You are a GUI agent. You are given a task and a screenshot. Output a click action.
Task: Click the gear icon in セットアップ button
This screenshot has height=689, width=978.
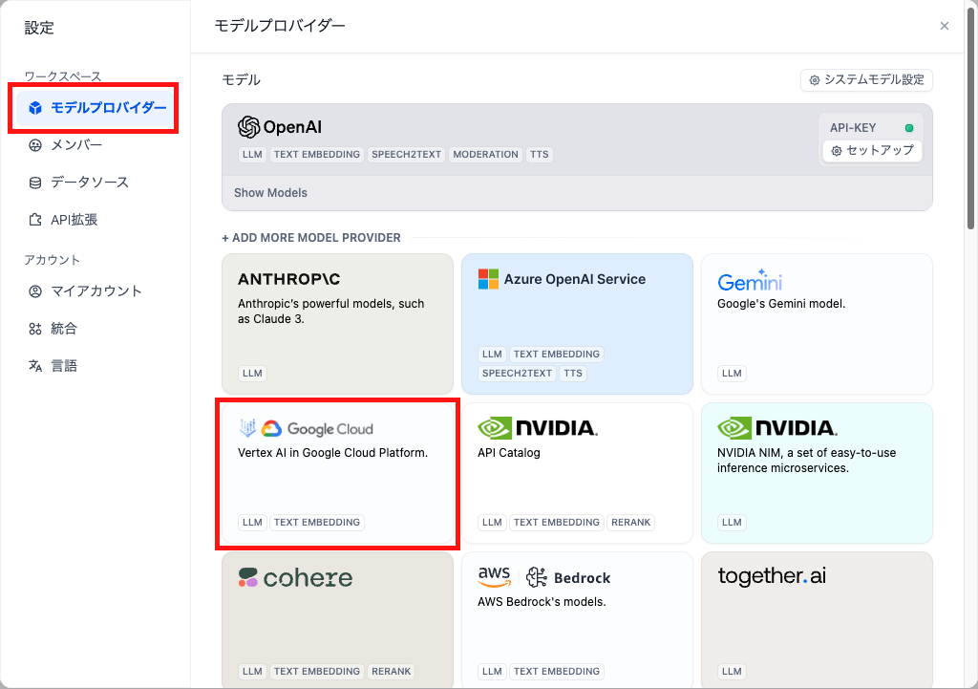pyautogui.click(x=837, y=150)
